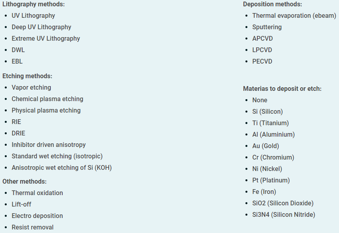Click Thermal evaporation (ebeam) deposition item

coord(294,16)
